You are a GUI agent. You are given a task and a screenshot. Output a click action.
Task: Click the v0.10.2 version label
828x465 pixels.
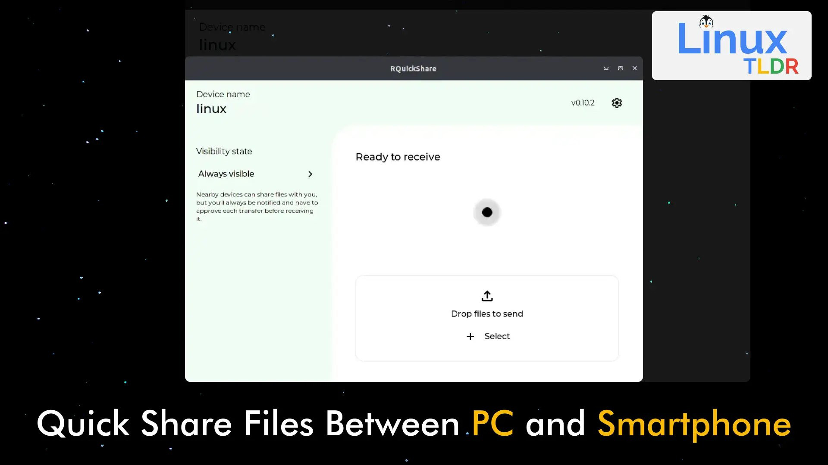[583, 103]
